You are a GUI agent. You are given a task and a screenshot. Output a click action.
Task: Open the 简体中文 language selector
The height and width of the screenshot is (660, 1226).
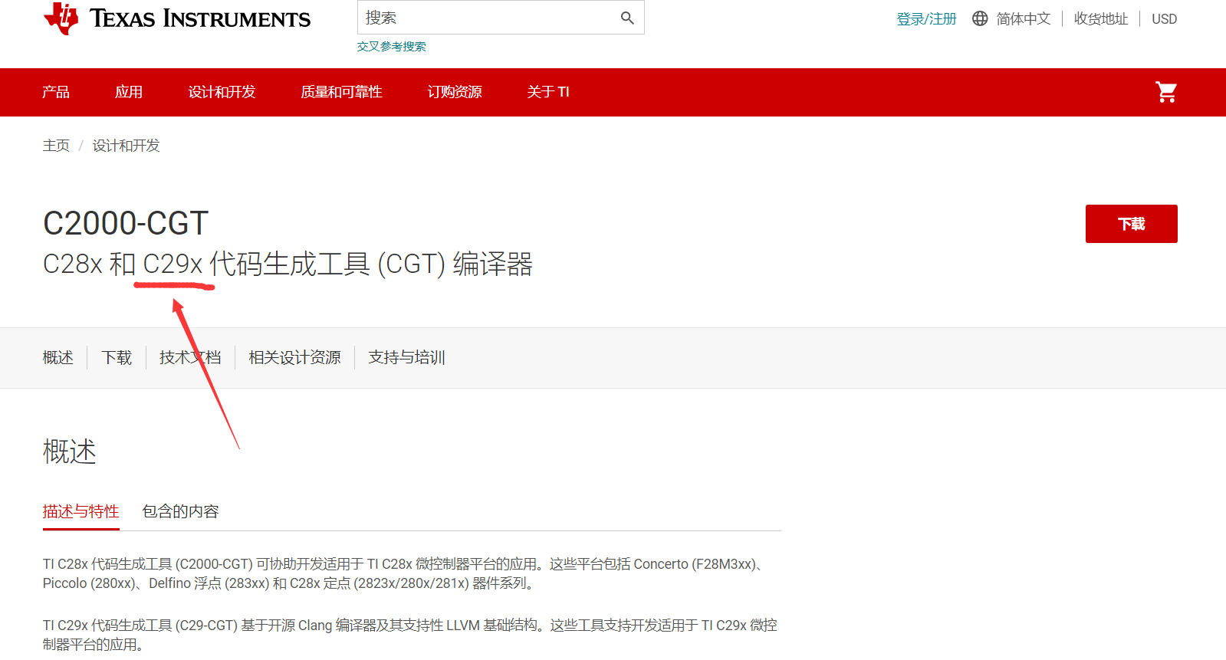(1023, 19)
